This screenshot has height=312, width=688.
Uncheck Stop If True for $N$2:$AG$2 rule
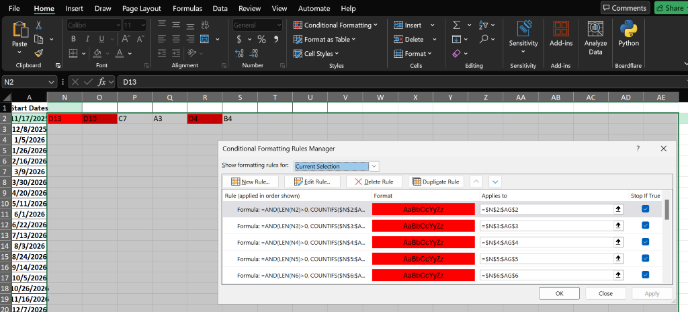pyautogui.click(x=646, y=209)
